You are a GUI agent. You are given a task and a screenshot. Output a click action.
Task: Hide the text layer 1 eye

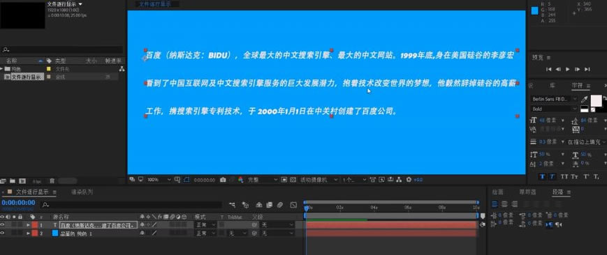[x=2, y=224]
